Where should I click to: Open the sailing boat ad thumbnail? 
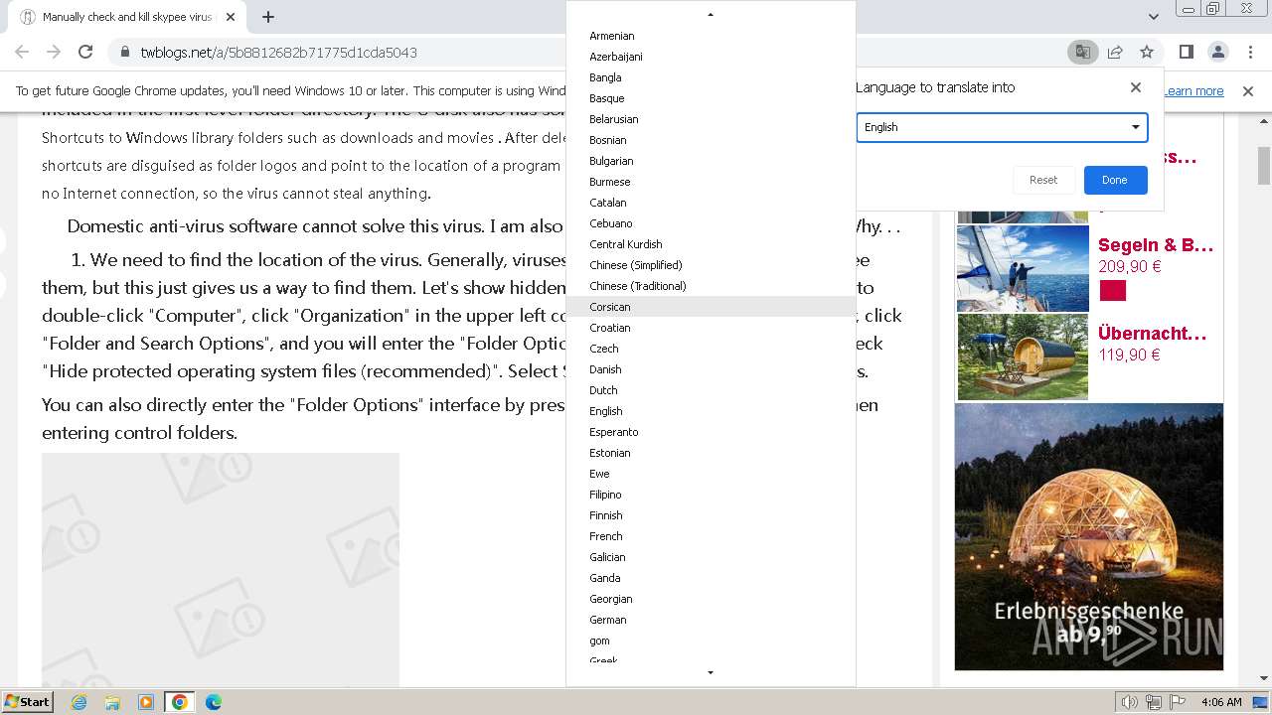point(1023,268)
